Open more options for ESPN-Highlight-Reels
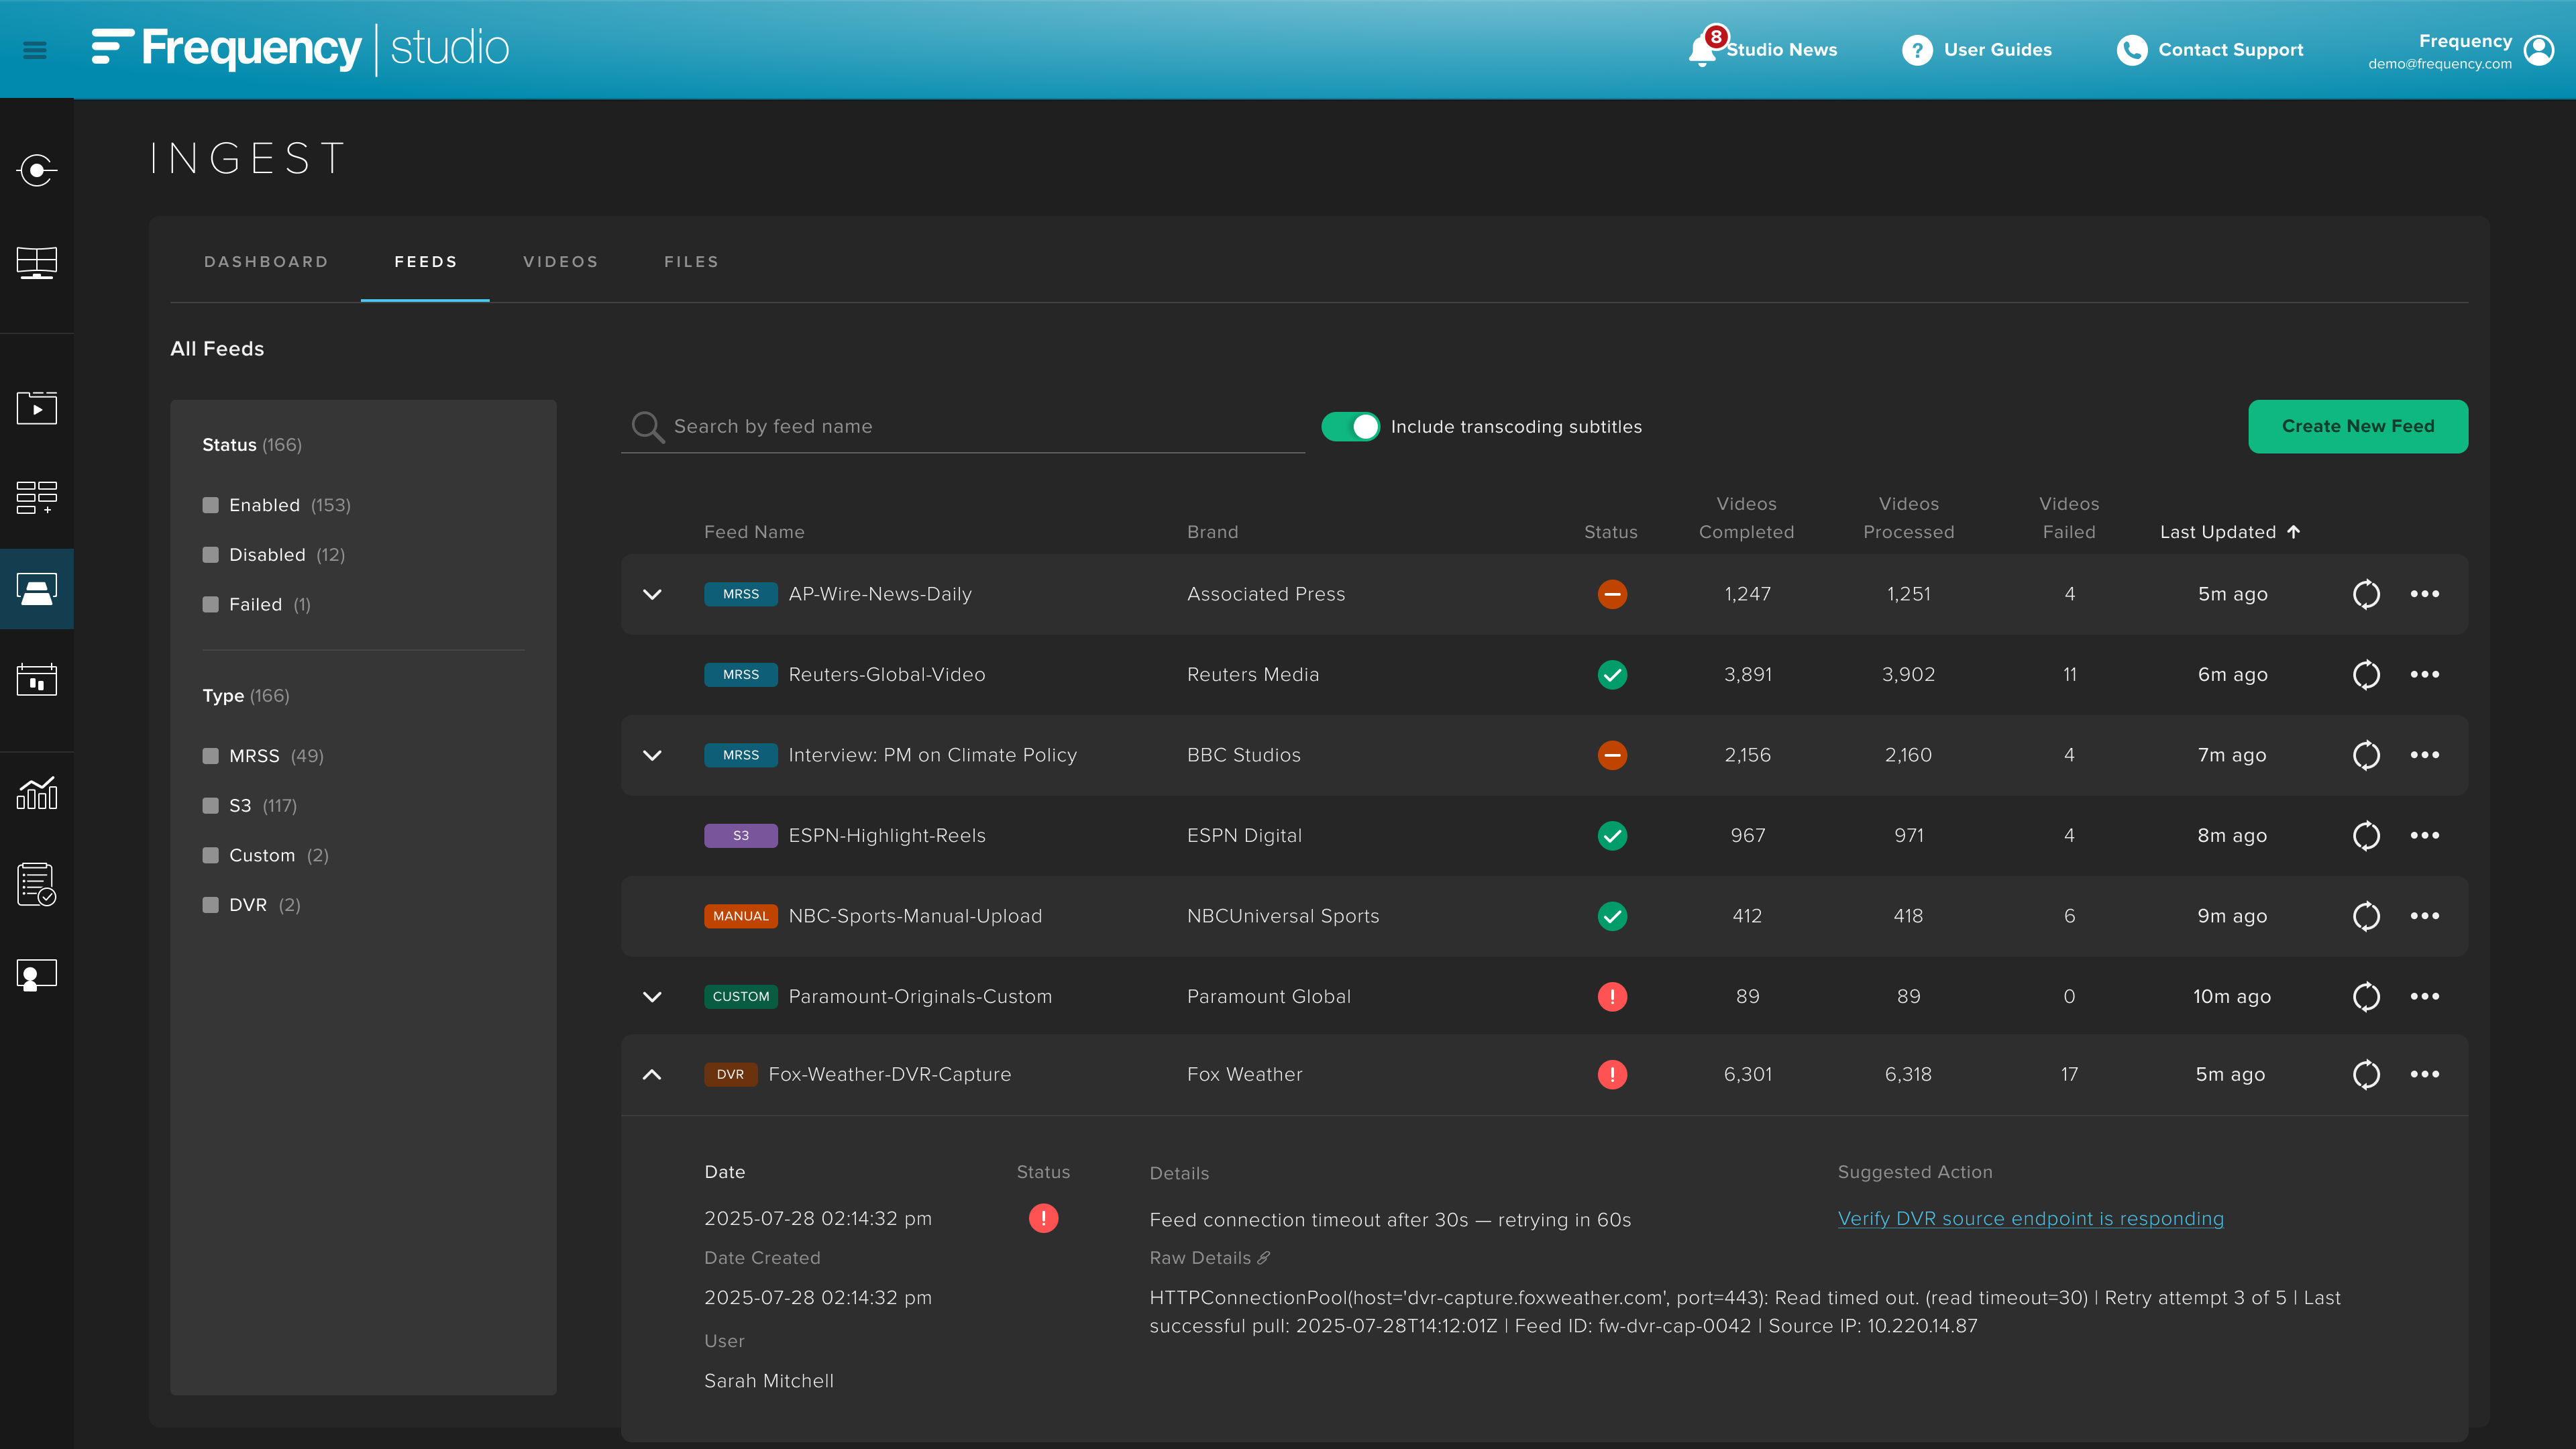The image size is (2576, 1449). (2425, 835)
